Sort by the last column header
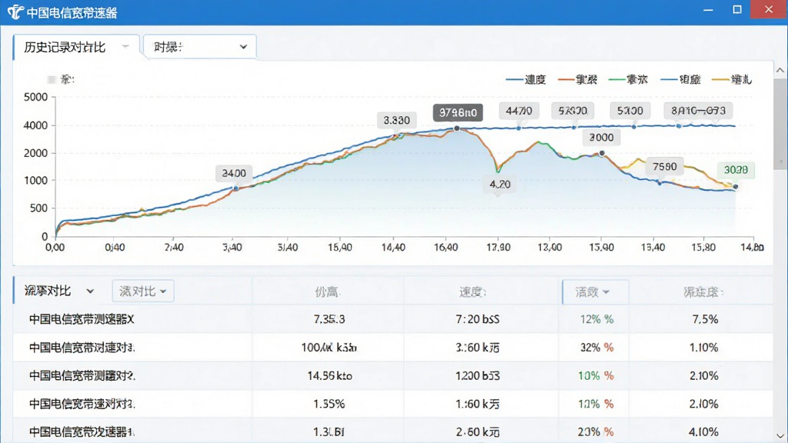The height and width of the screenshot is (443, 788). click(703, 291)
